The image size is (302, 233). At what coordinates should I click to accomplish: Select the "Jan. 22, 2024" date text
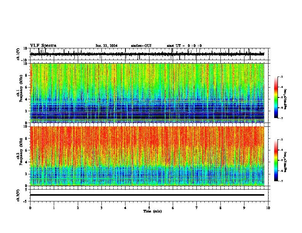coord(106,46)
